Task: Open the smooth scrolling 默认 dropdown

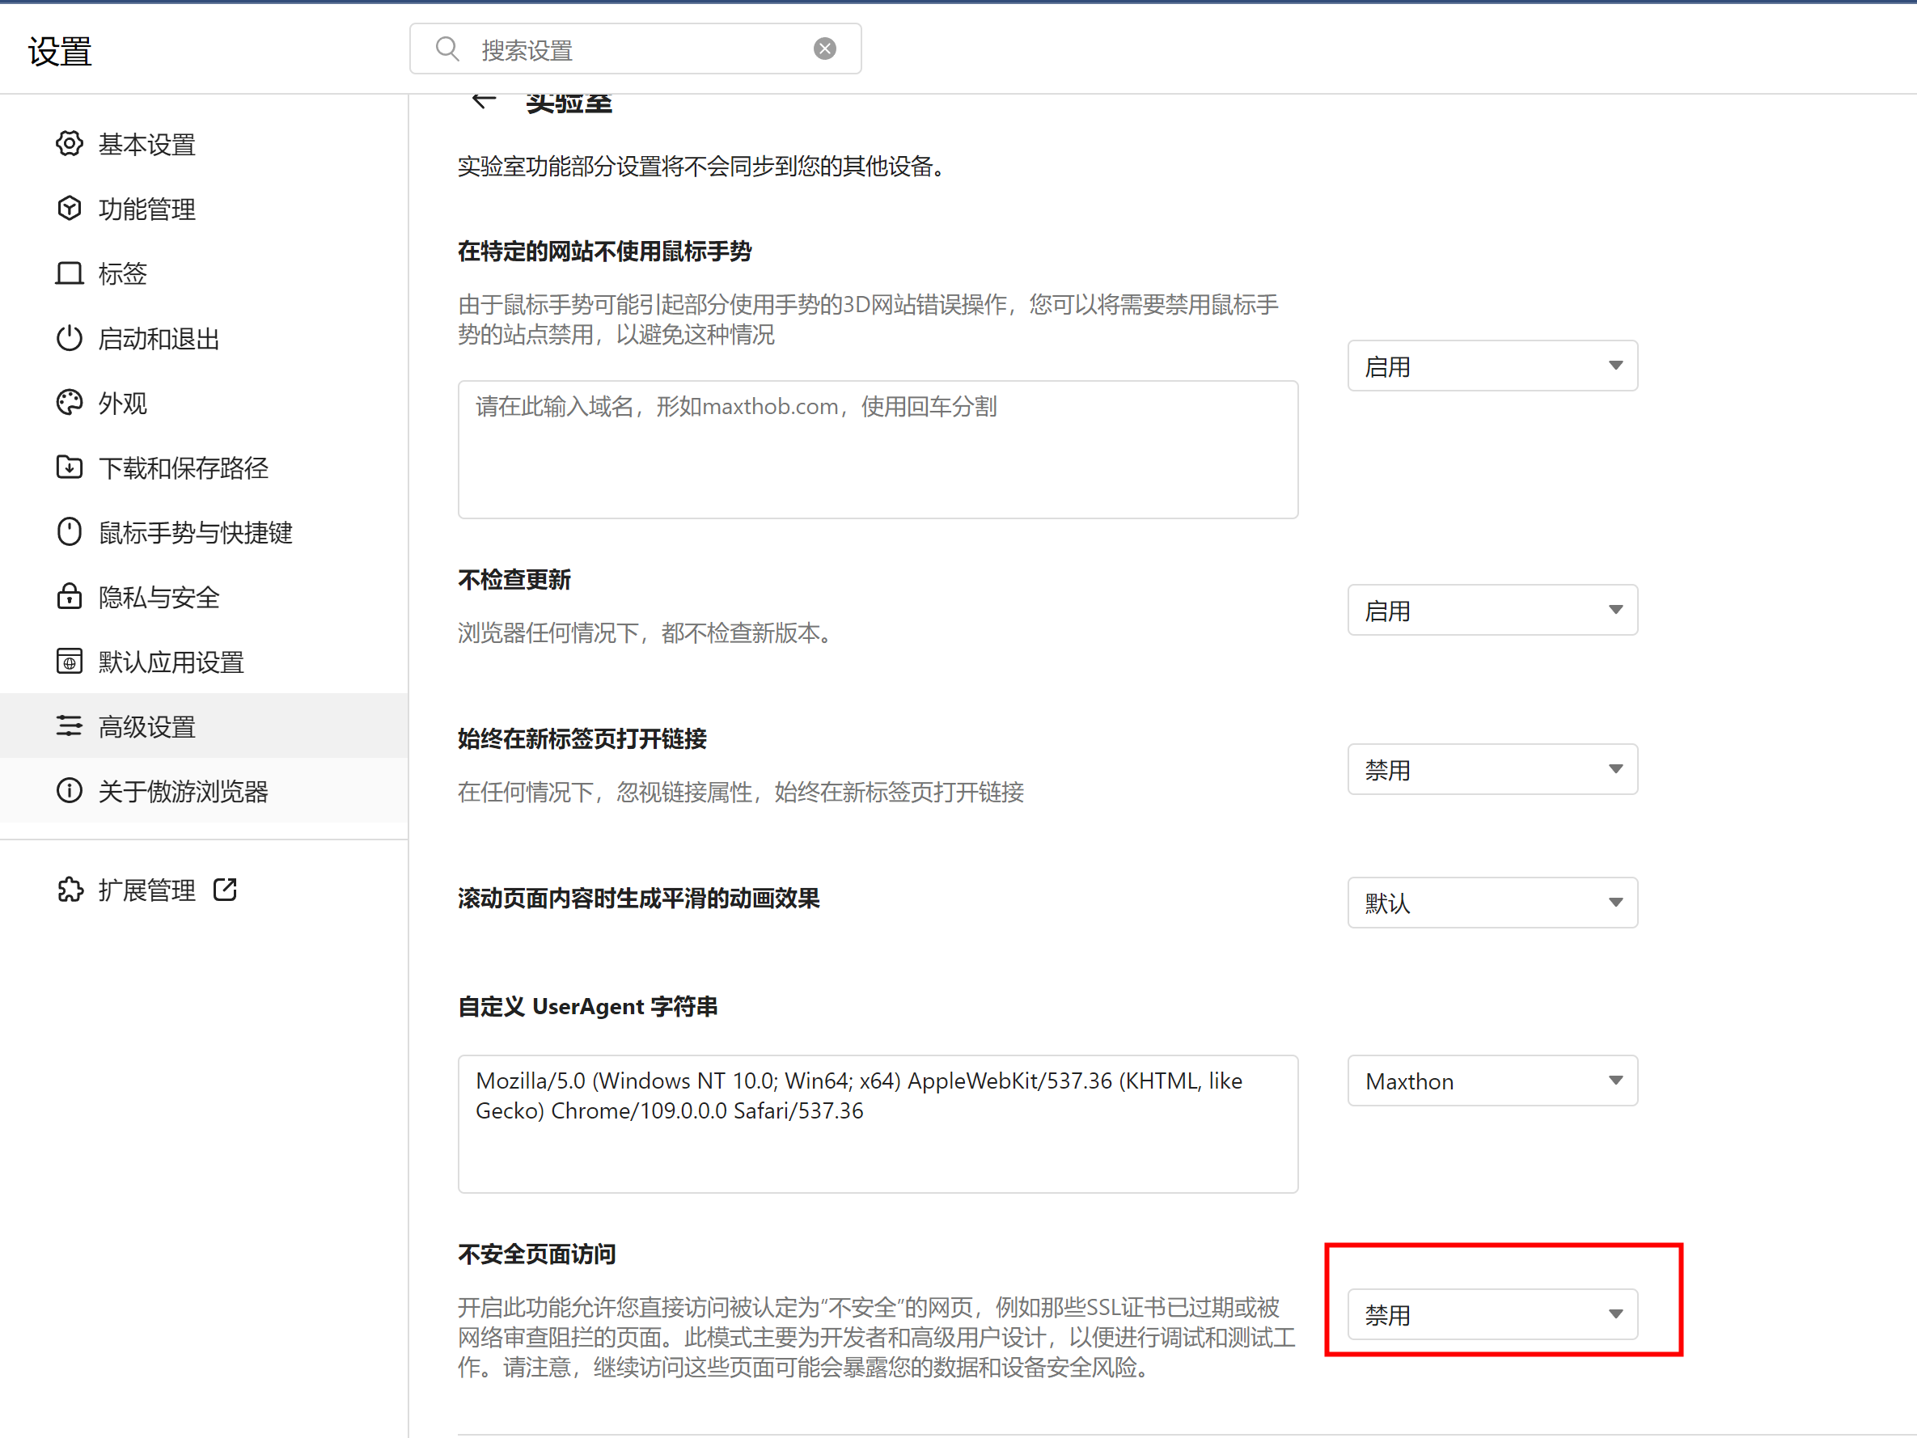Action: (1492, 903)
